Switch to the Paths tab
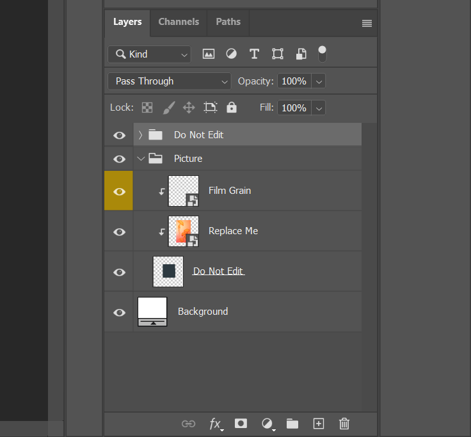This screenshot has height=437, width=471. (228, 22)
